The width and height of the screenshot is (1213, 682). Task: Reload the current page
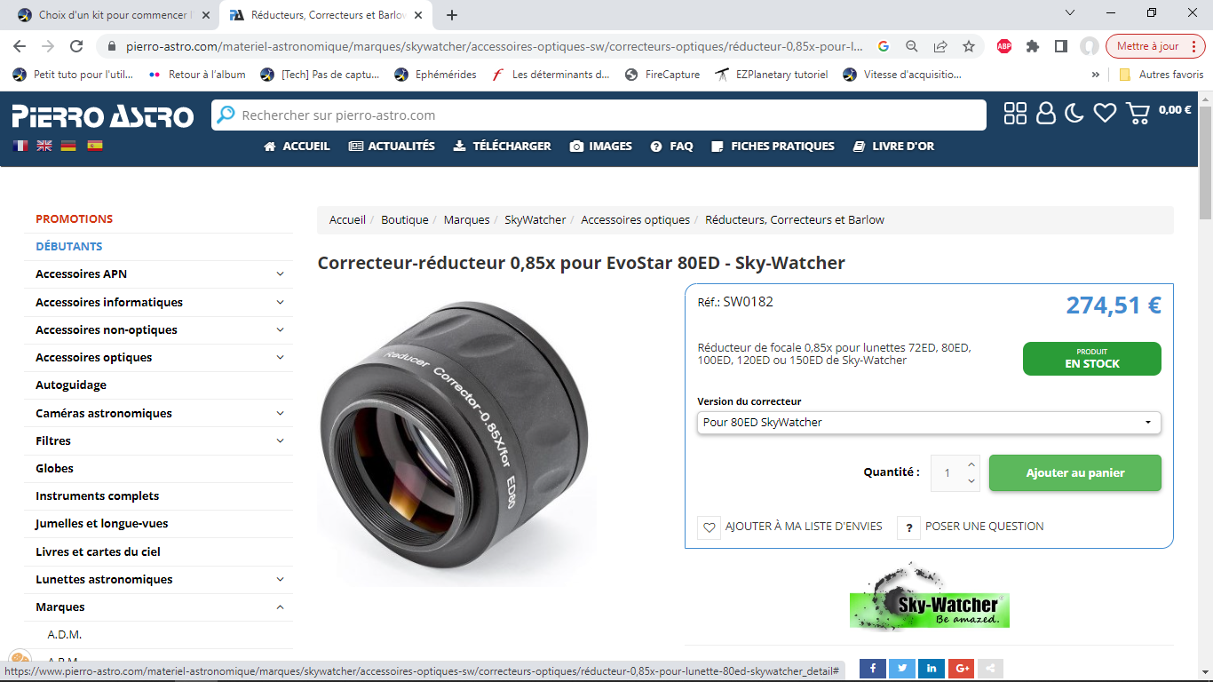pyautogui.click(x=76, y=46)
